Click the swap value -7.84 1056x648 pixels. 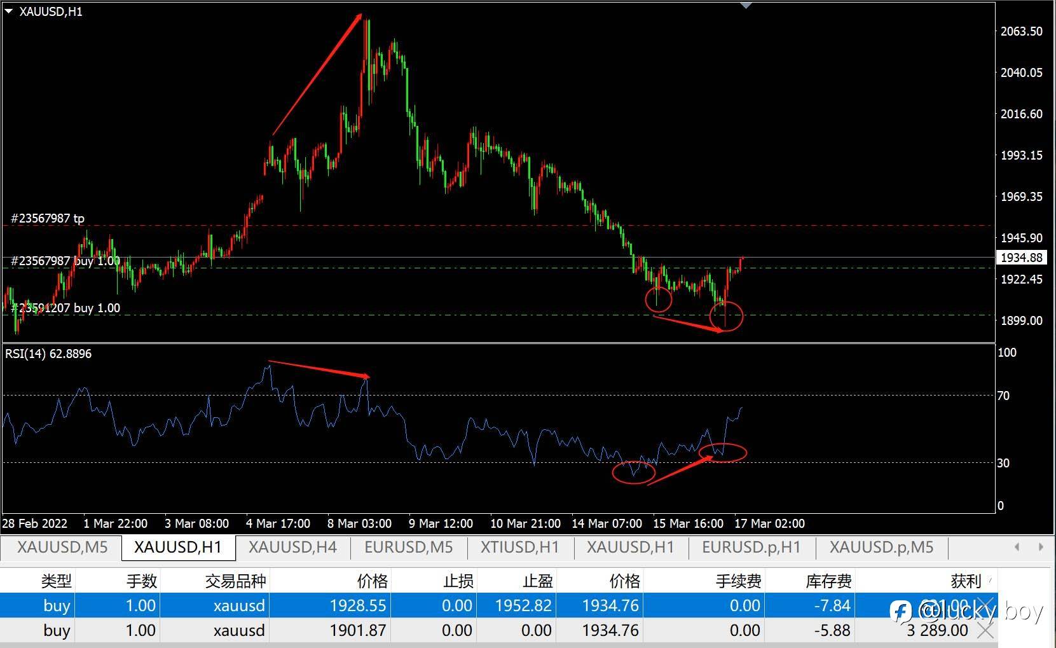pyautogui.click(x=832, y=605)
